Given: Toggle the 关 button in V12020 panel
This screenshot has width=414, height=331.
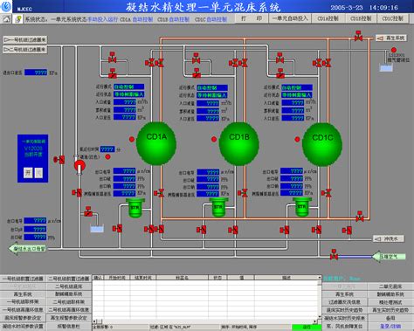Looking at the screenshot, I should click(38, 173).
